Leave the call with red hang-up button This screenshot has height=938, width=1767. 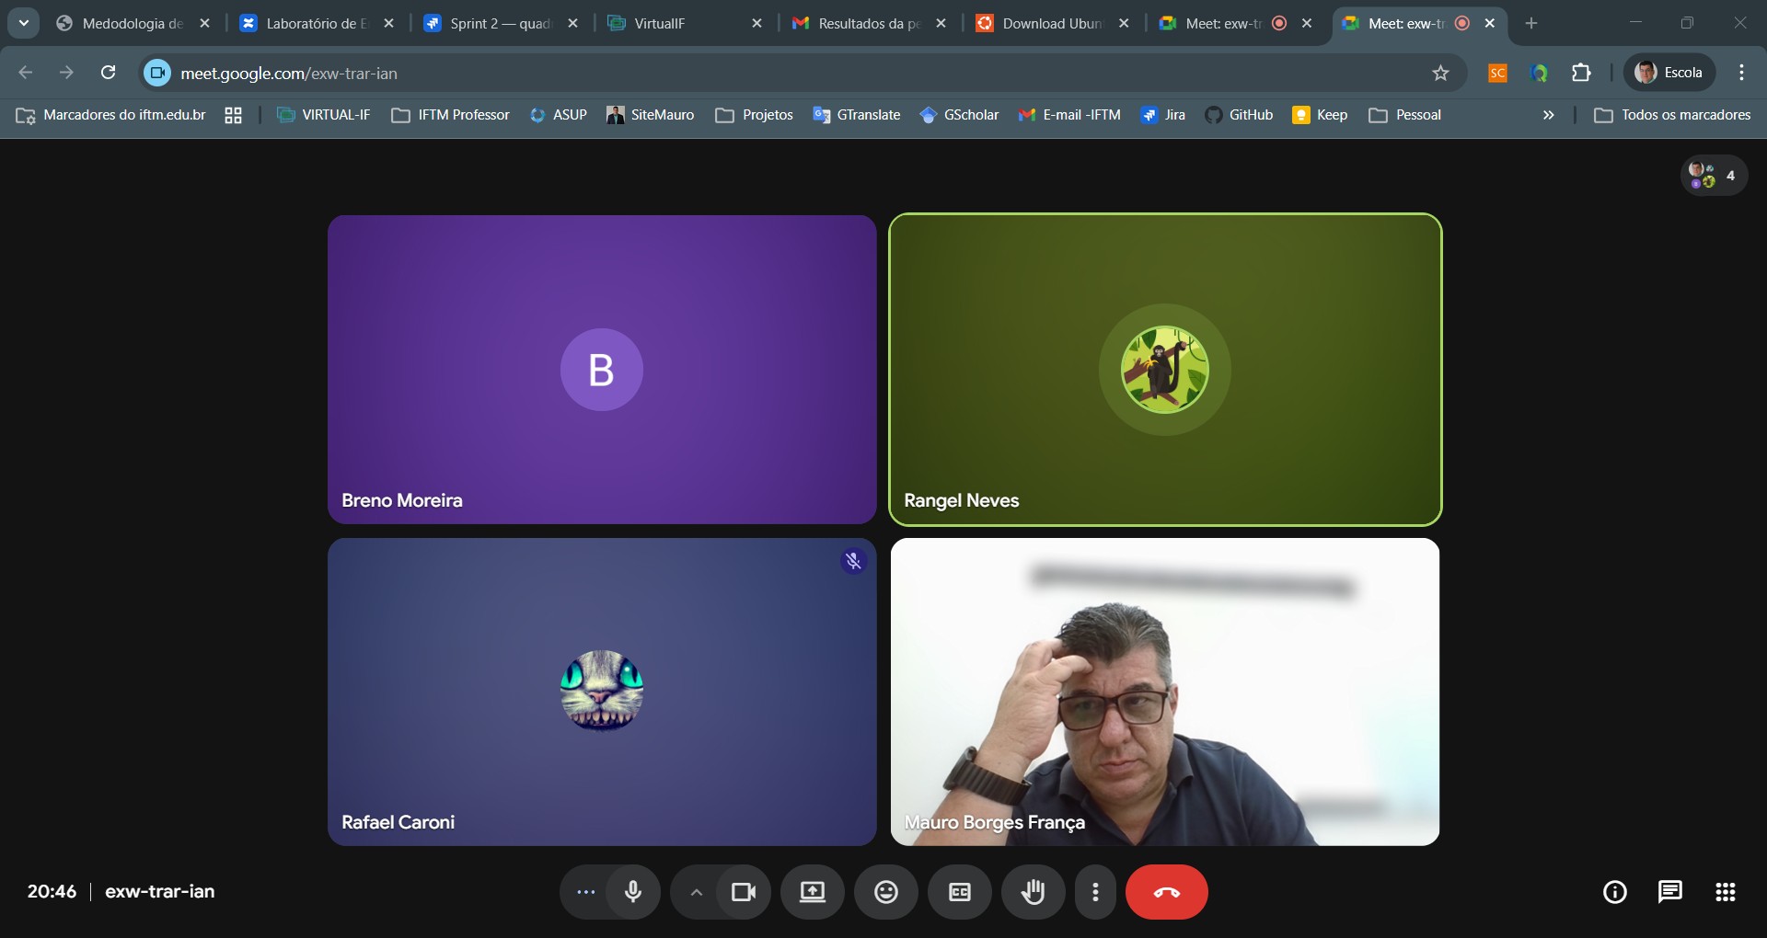(x=1167, y=892)
